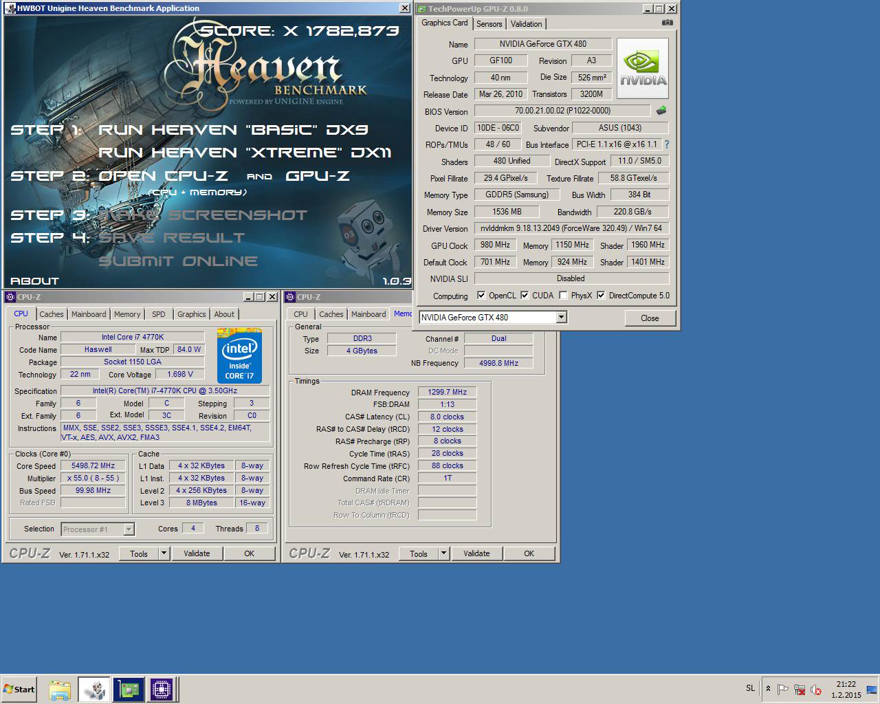This screenshot has width=880, height=704.
Task: Click the left CPU-Z window title icon
Action: pyautogui.click(x=10, y=297)
